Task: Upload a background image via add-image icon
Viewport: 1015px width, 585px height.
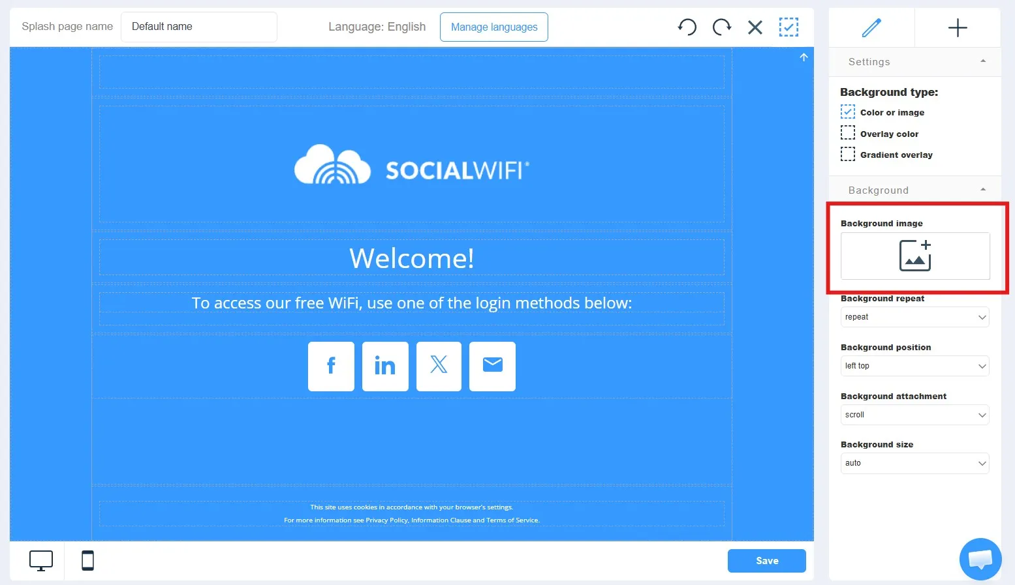Action: [x=915, y=256]
